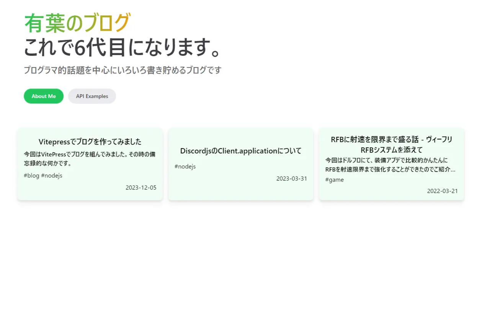
Task: Click the これで6代目になります heading
Action: [122, 47]
